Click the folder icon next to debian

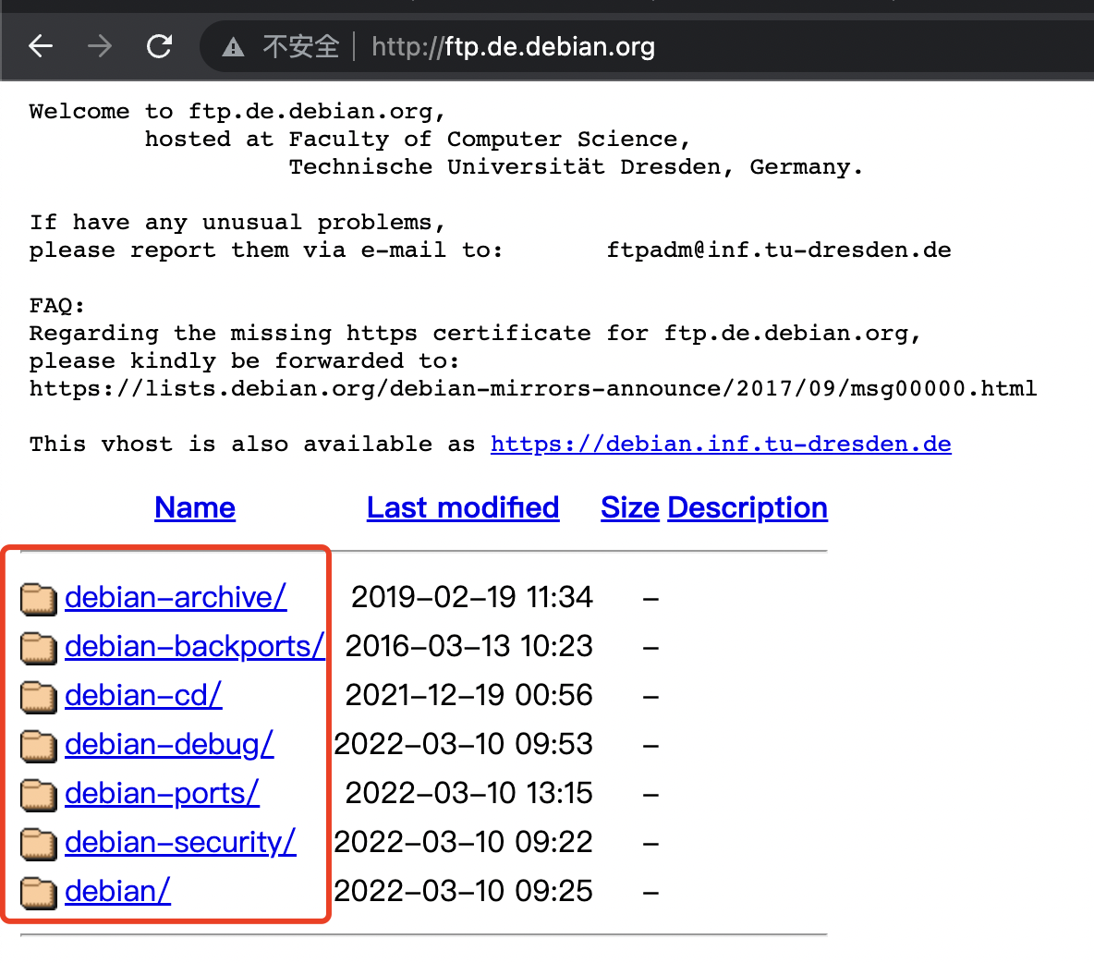[x=38, y=893]
